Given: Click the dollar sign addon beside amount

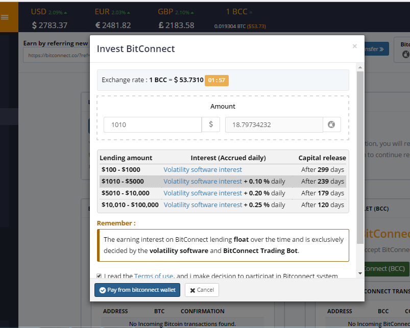Looking at the screenshot, I should click(211, 124).
